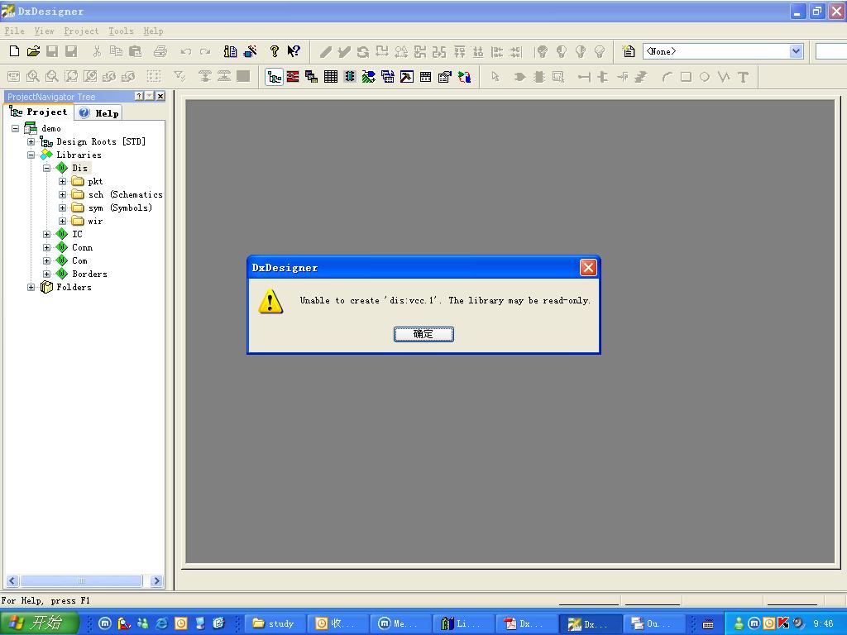Open the study taskbar button
847x635 pixels.
pyautogui.click(x=275, y=623)
